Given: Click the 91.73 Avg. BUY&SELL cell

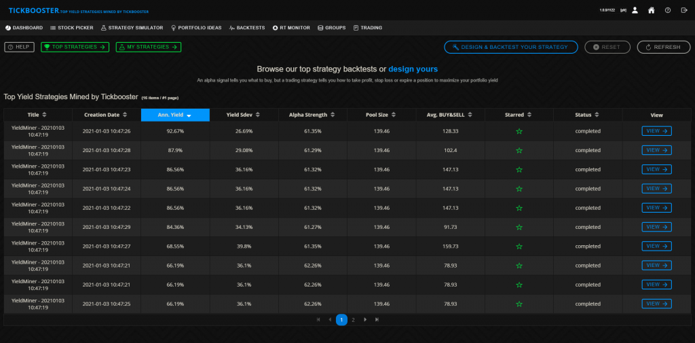Looking at the screenshot, I should tap(451, 227).
